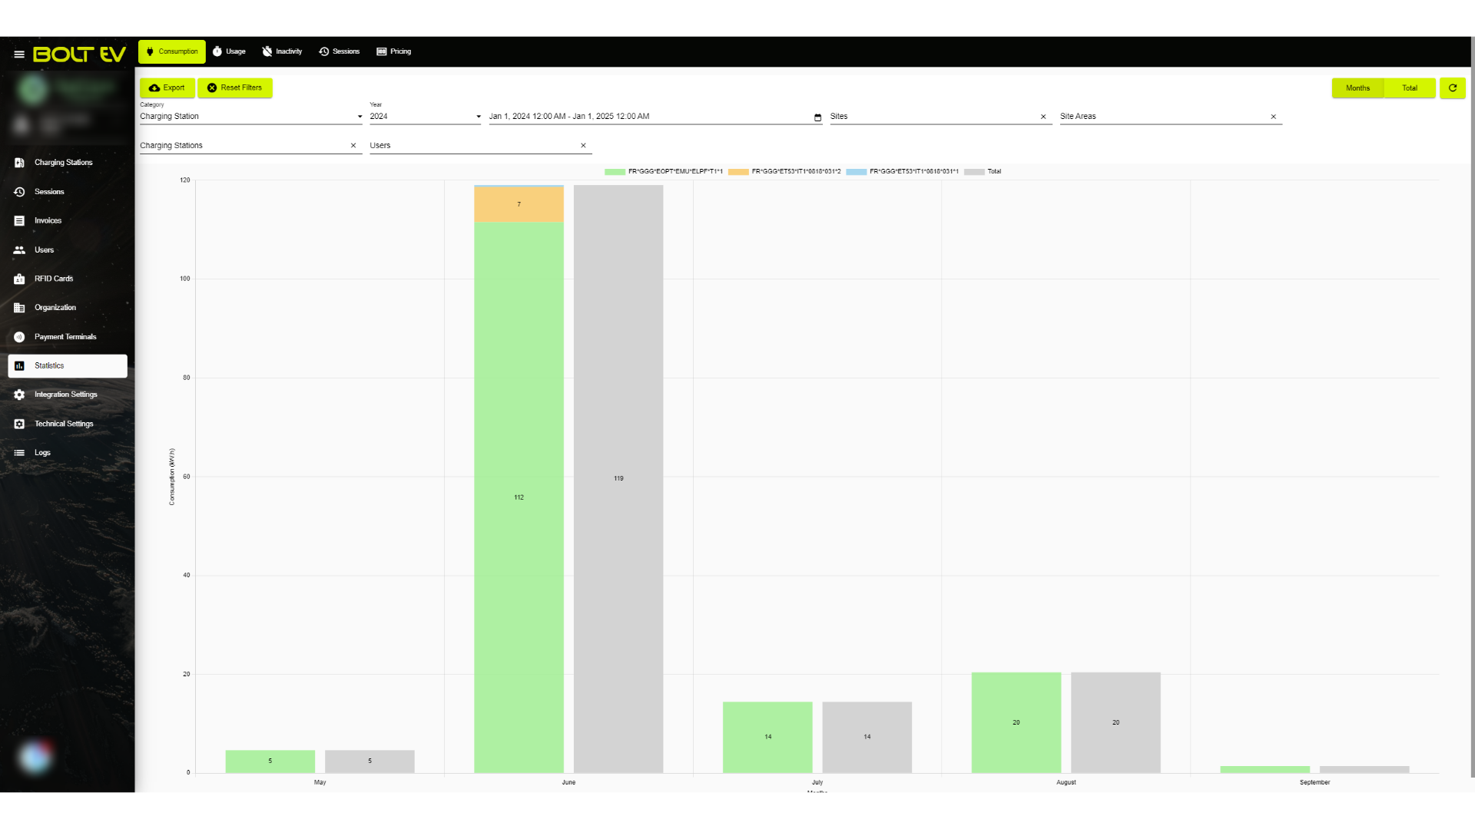Open Integration Settings gear item
The image size is (1475, 829).
pos(68,395)
